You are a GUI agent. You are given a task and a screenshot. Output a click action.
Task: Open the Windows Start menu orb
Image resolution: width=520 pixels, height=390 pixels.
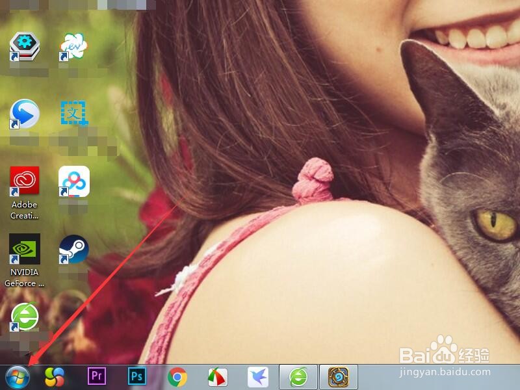[18, 378]
